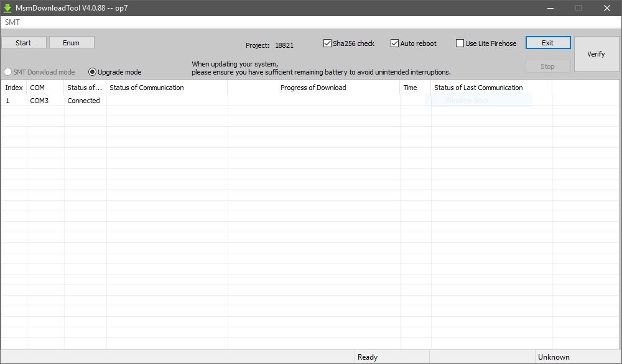Screen dimensions: 622x364
Task: Click the Status of Communication column header
Action: coord(147,88)
